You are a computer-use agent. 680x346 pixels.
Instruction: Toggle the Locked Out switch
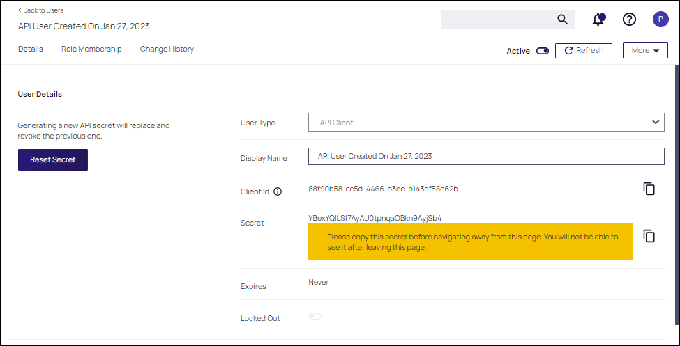[315, 317]
